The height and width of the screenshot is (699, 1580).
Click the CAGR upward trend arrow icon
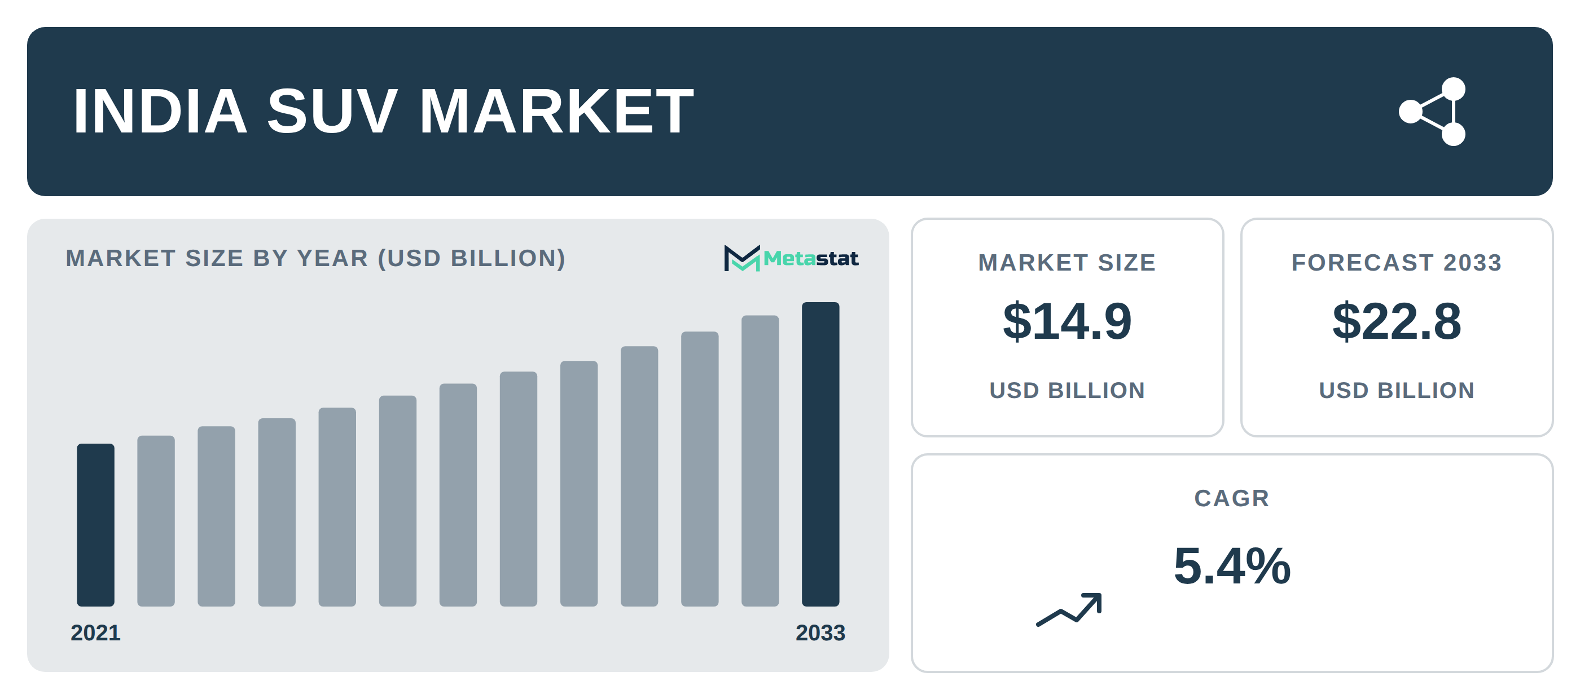click(x=1069, y=609)
